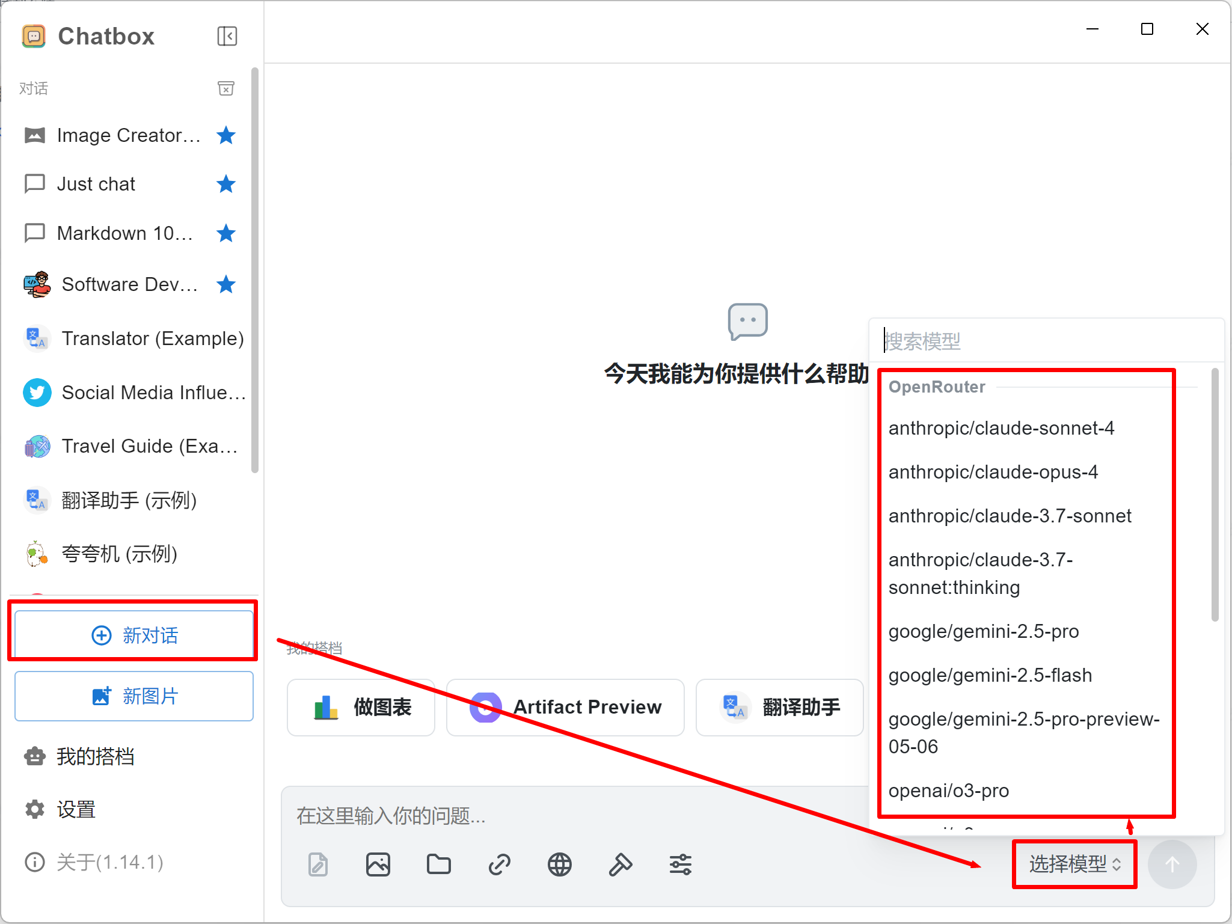Maximize the Chatbox window
This screenshot has width=1232, height=924.
1147,29
